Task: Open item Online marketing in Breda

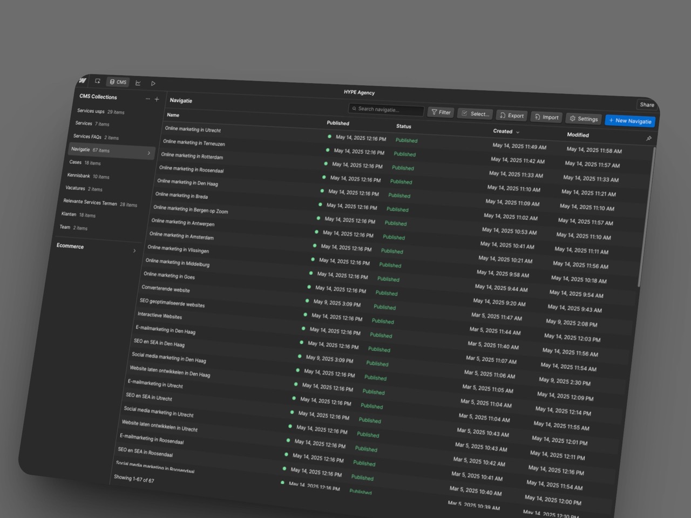Action: 181,195
